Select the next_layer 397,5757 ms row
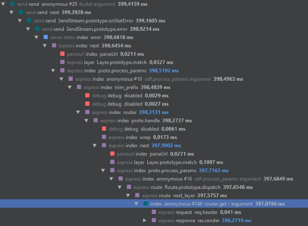Screen dimensions: 308x226 (x=154, y=195)
